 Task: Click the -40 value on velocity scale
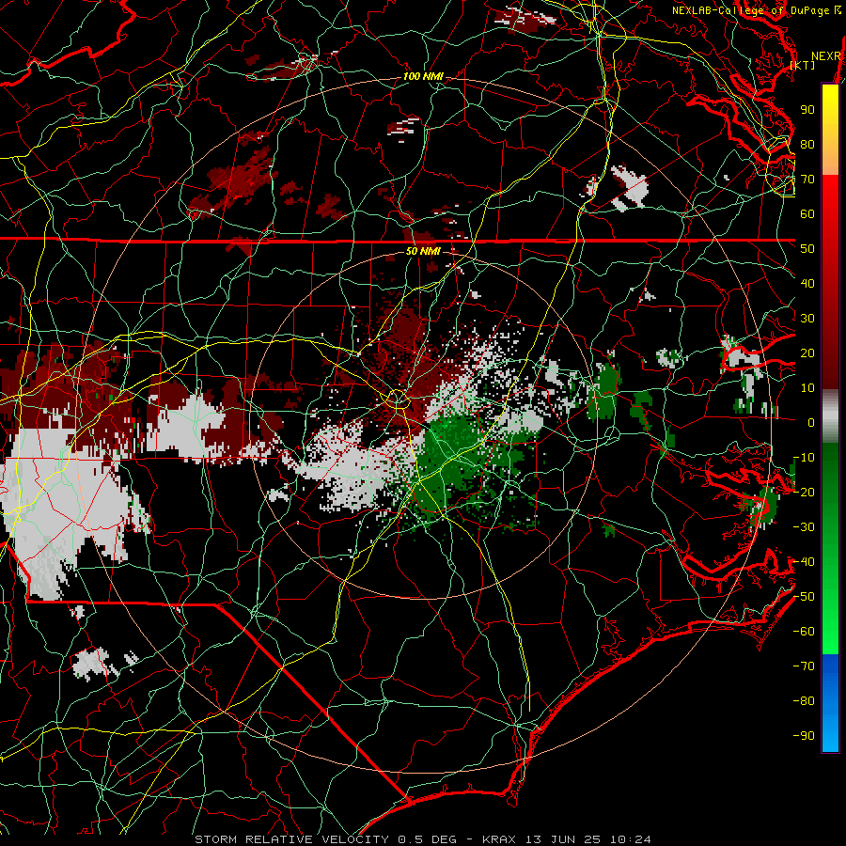click(804, 562)
